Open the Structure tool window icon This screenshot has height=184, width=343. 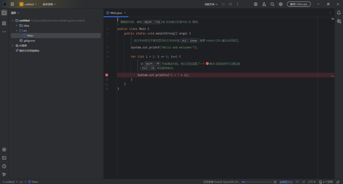click(x=4, y=23)
